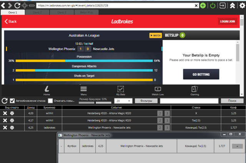
Task: Zoom in with the plus icon in toolbar
Action: click(x=25, y=6)
